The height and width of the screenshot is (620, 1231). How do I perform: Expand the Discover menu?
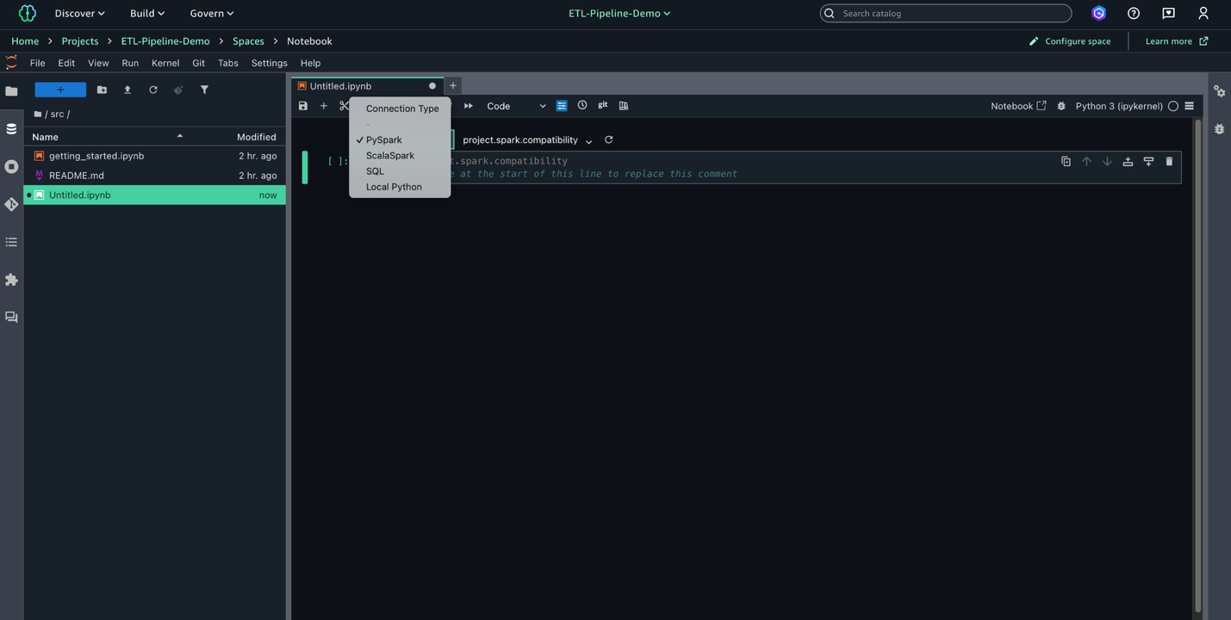(79, 14)
